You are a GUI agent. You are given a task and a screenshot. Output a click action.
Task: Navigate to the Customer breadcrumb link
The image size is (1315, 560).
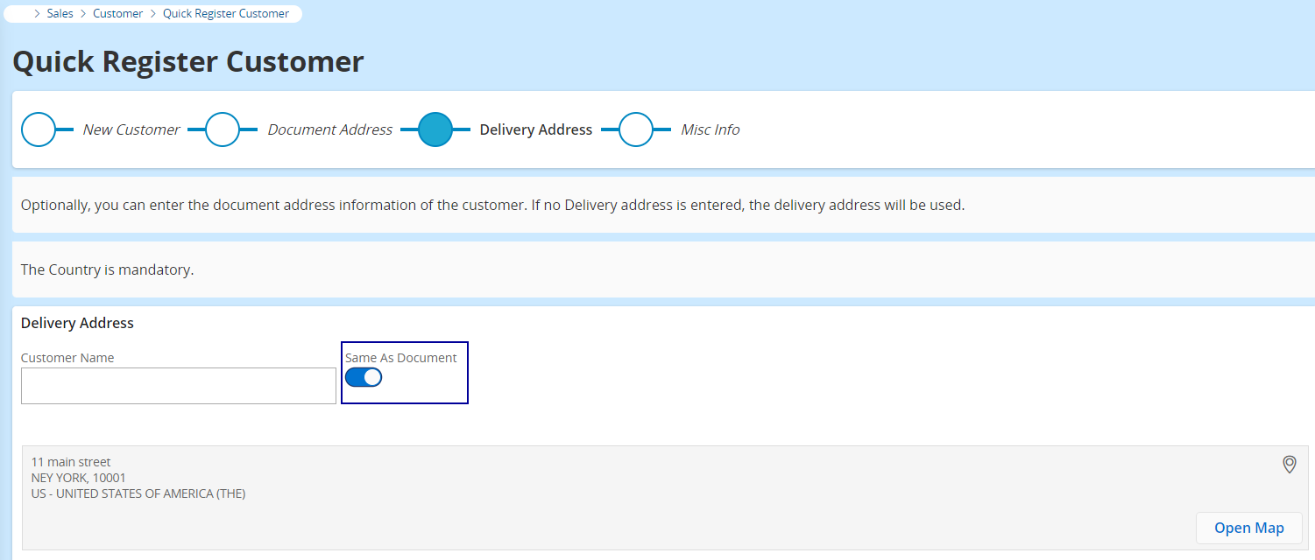coord(117,14)
